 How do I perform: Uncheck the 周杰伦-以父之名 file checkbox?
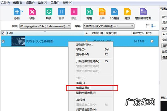(3, 41)
